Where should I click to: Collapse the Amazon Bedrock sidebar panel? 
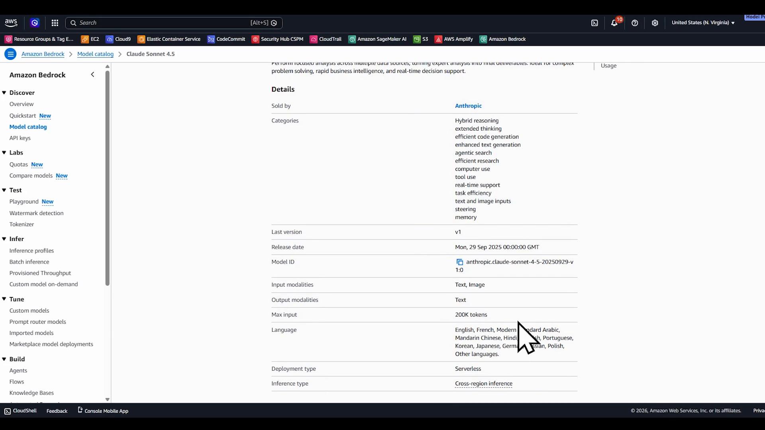pos(92,74)
